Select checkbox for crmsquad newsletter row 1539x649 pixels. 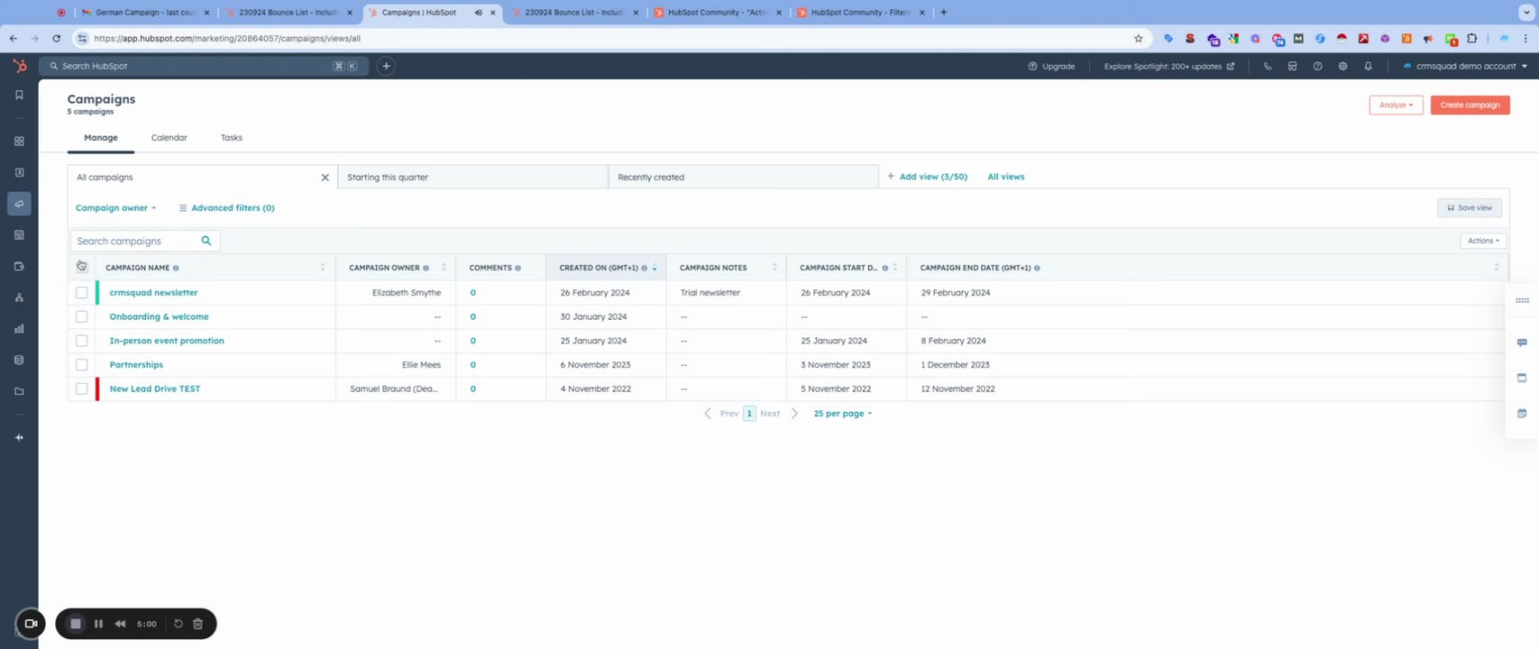point(82,293)
